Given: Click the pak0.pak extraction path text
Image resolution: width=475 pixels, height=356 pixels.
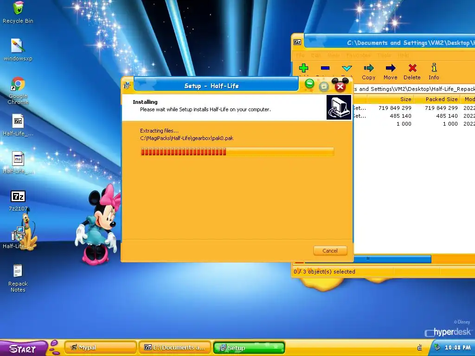Looking at the screenshot, I should [186, 138].
